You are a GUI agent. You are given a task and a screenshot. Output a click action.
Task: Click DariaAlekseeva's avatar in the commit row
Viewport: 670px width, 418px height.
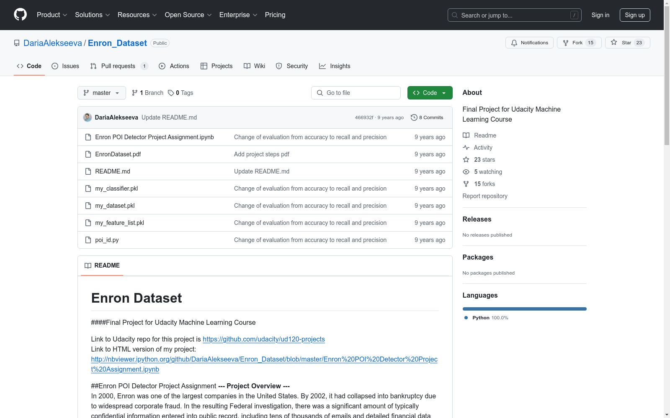(x=88, y=117)
